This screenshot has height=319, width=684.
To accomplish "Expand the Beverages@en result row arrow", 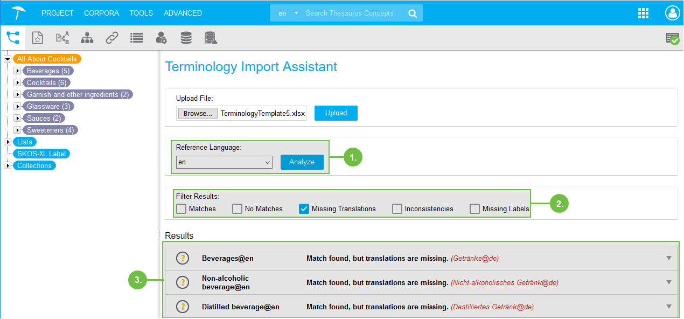I will [x=668, y=258].
